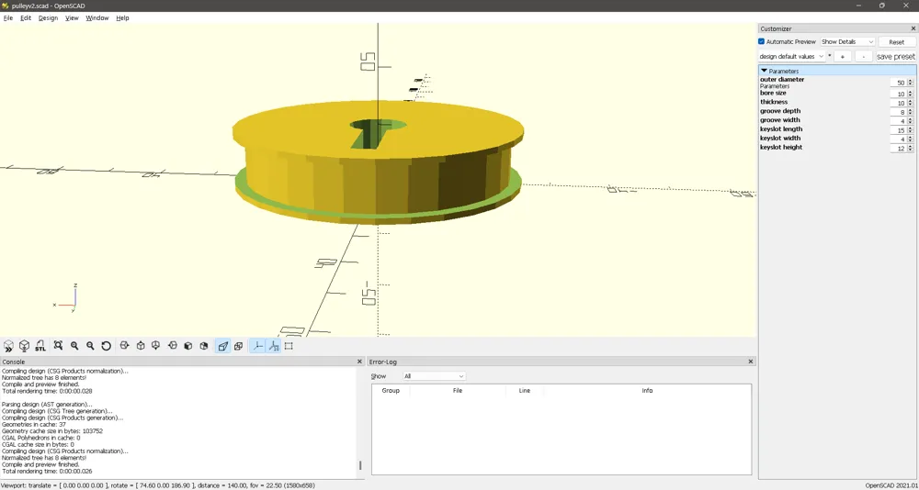Switch to the Right view cube icon
Image resolution: width=919 pixels, height=490 pixels.
124,346
